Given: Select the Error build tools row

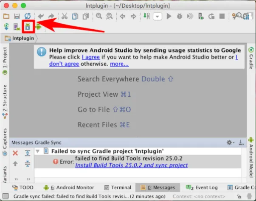Looking at the screenshot, I should tap(138, 162).
